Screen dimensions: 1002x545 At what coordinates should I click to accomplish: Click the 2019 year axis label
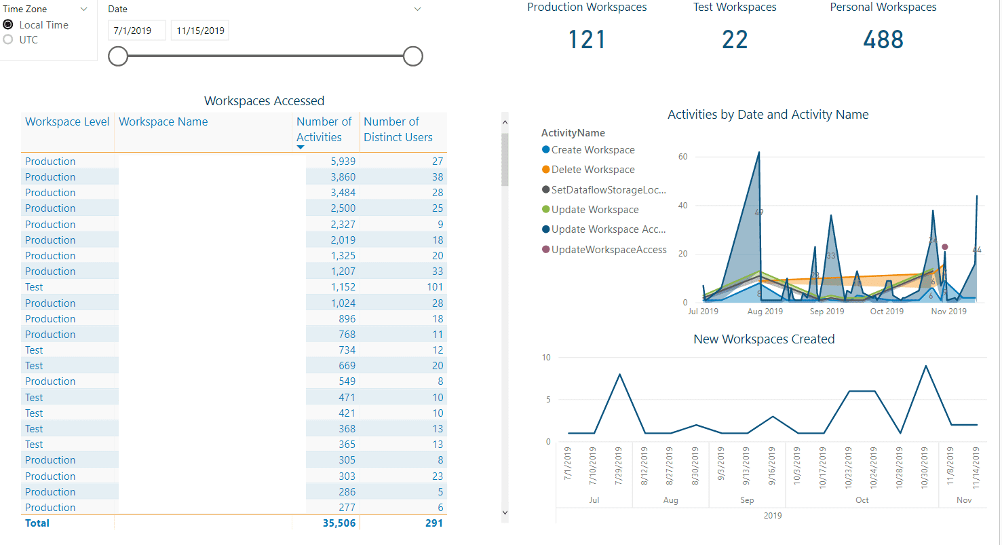click(x=772, y=516)
